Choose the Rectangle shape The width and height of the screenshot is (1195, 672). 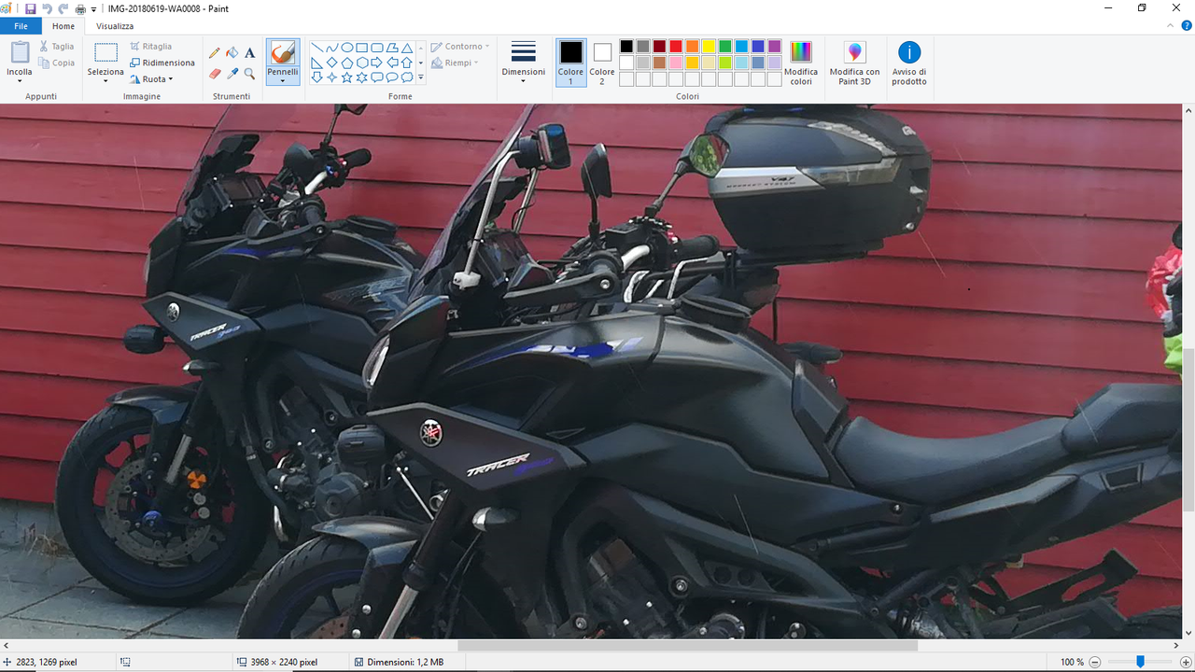click(x=361, y=48)
